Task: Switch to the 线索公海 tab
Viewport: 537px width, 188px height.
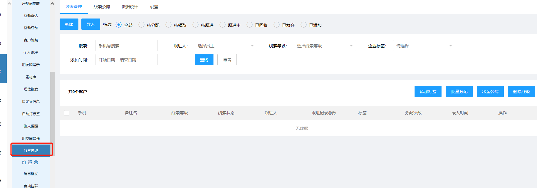Action: coord(102,7)
